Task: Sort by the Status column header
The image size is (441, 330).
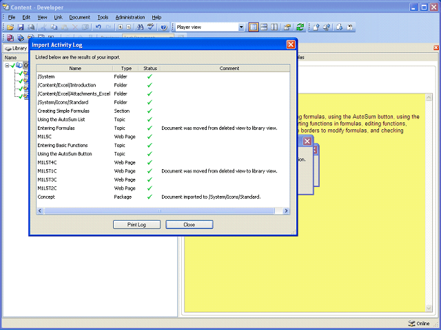Action: 150,68
